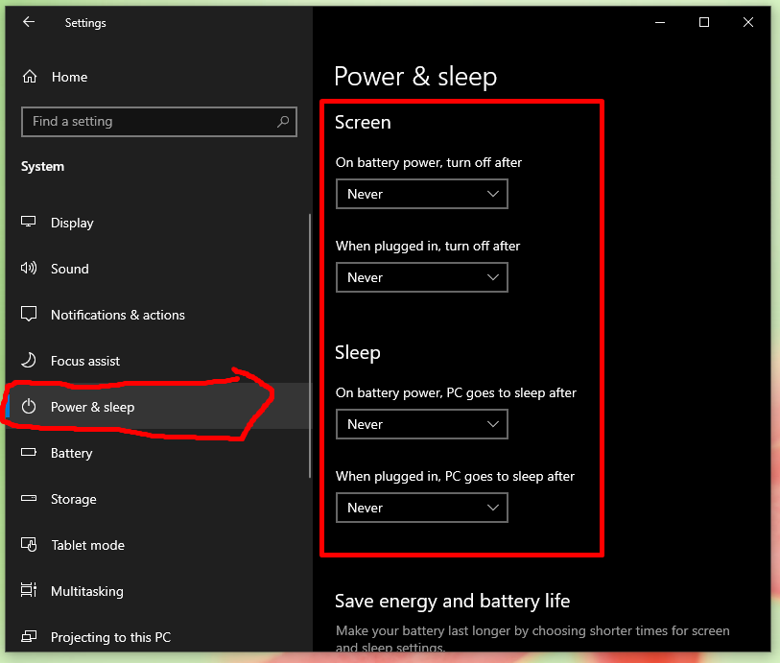This screenshot has width=780, height=663.
Task: Click the back arrow in Settings
Action: pos(29,22)
